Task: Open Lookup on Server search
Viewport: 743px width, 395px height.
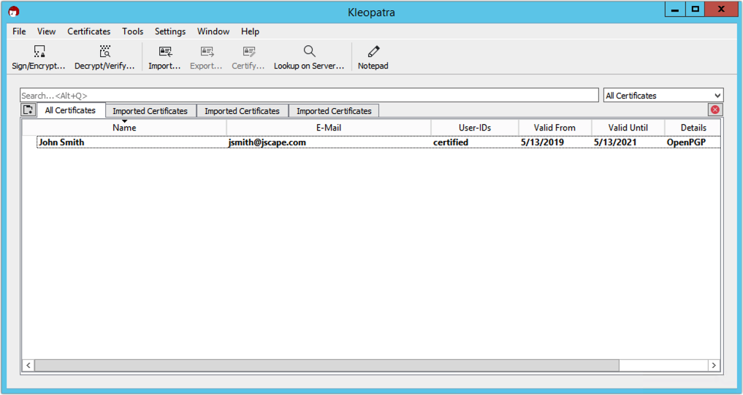Action: 309,52
